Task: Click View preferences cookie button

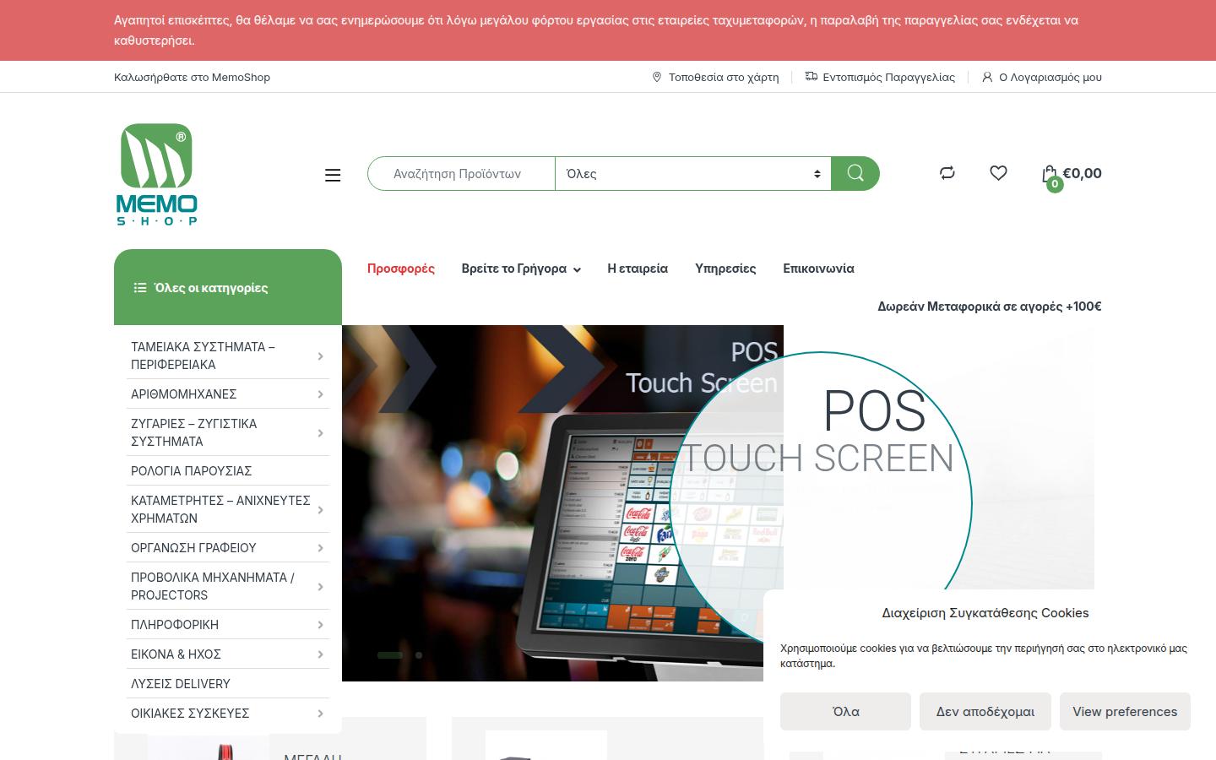Action: tap(1125, 712)
